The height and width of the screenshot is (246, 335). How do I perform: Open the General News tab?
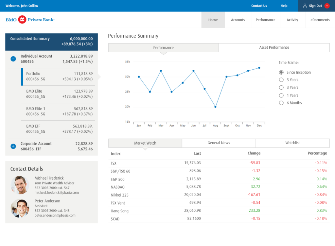point(219,143)
